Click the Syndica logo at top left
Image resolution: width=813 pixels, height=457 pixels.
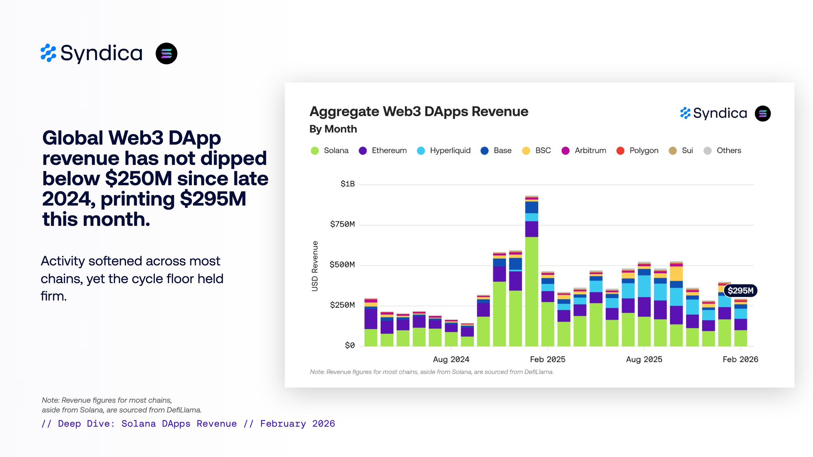[x=92, y=53]
